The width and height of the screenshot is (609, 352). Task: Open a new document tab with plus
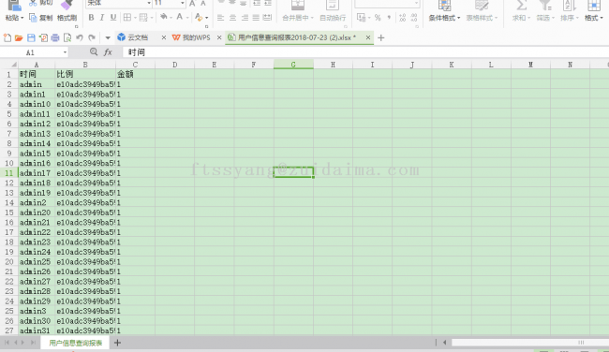point(381,37)
